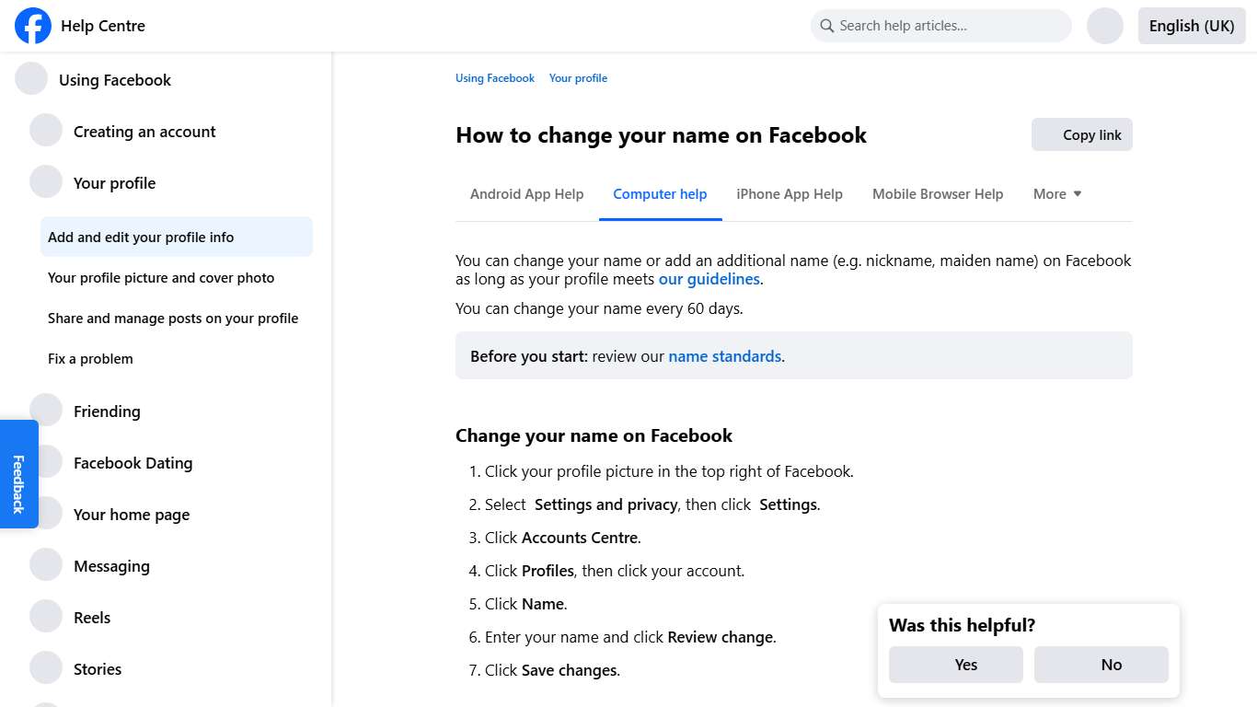
Task: Select the Reels sidebar icon
Action: coord(46,616)
